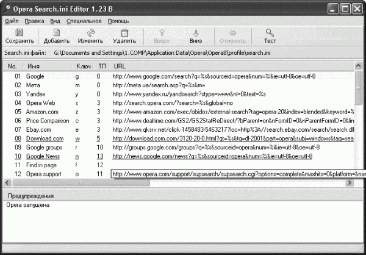Click the www.amazon.com URL cell
This screenshot has height=255, width=366.
point(233,112)
